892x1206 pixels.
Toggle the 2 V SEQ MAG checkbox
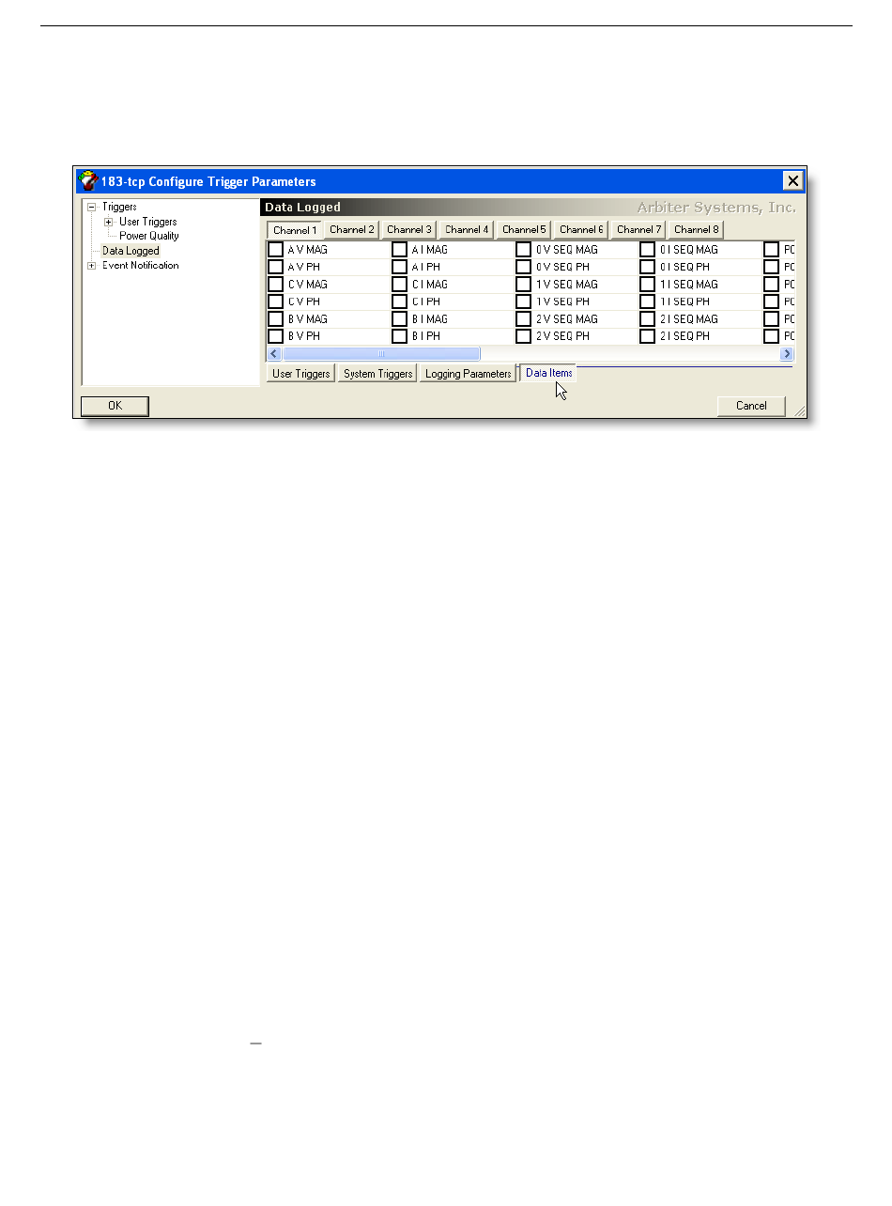[x=524, y=319]
